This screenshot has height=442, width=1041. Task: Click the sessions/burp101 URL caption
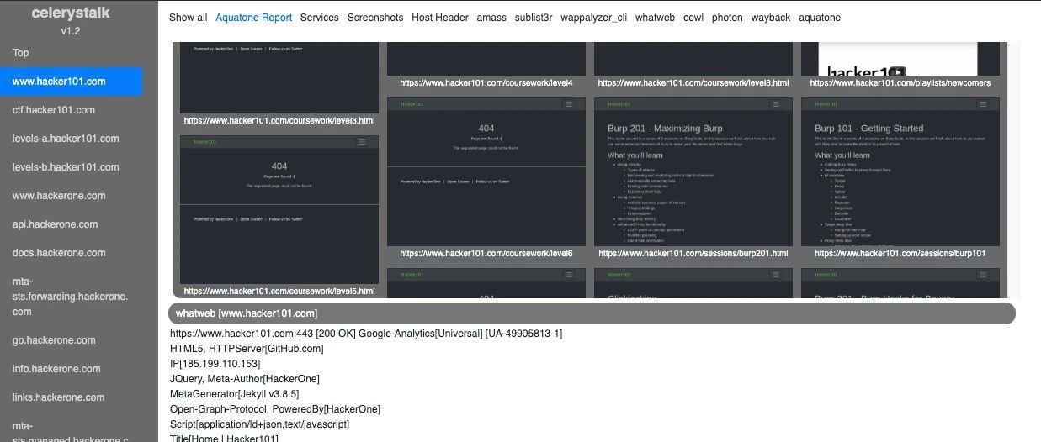[x=900, y=253]
